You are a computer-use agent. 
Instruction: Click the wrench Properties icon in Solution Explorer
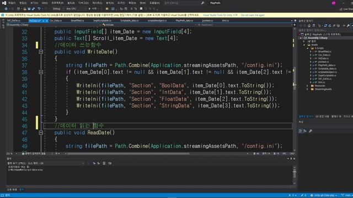[348, 26]
